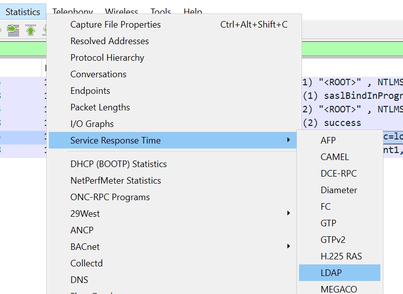Open the Telephony menu
403x294 pixels.
(72, 11)
